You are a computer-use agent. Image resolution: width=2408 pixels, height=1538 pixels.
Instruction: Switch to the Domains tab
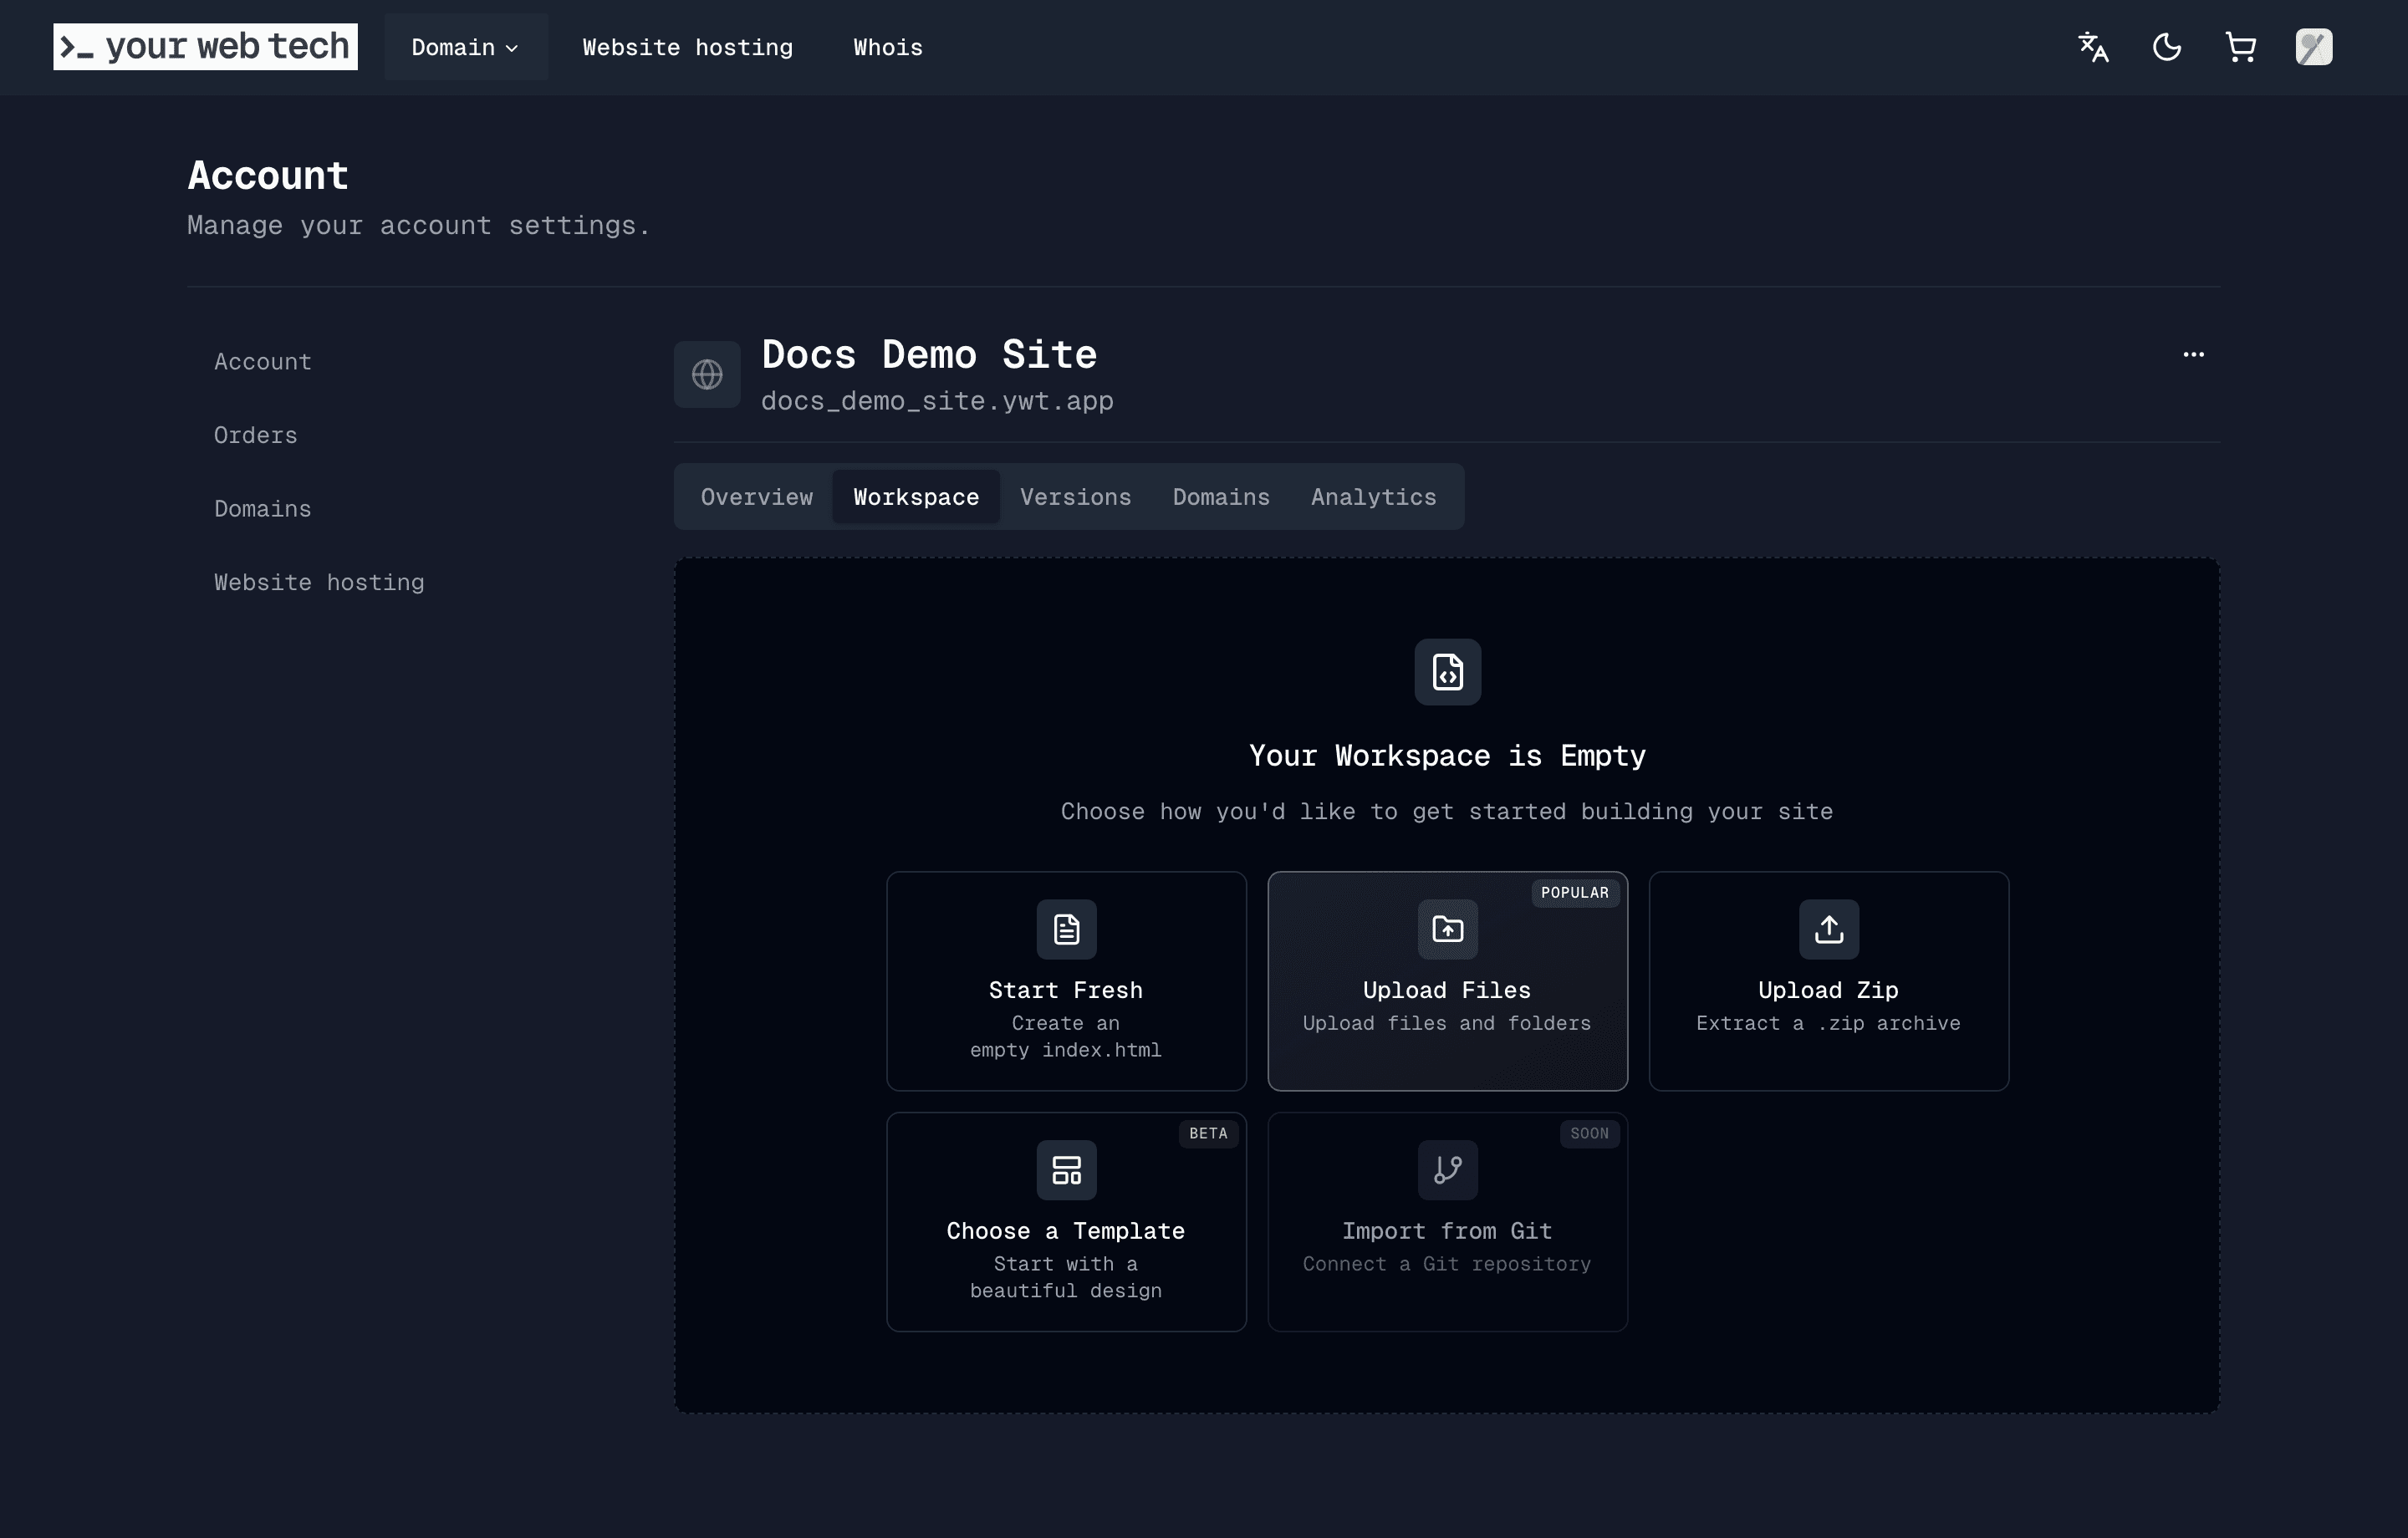coord(1222,497)
